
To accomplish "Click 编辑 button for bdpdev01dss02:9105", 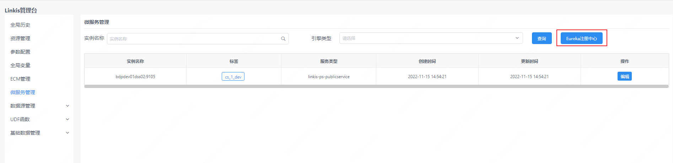I will click(x=624, y=76).
